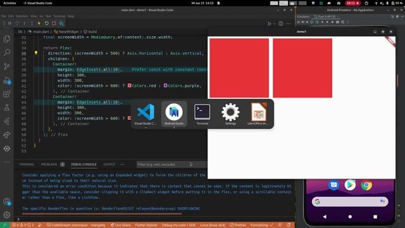Screen dimensions: 405x228
Task: Click Prettier in status bar
Action: (x=238, y=225)
